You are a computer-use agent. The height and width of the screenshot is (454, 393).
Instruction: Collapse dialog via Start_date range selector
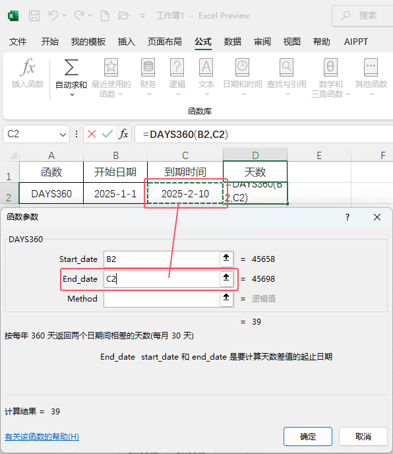[226, 258]
